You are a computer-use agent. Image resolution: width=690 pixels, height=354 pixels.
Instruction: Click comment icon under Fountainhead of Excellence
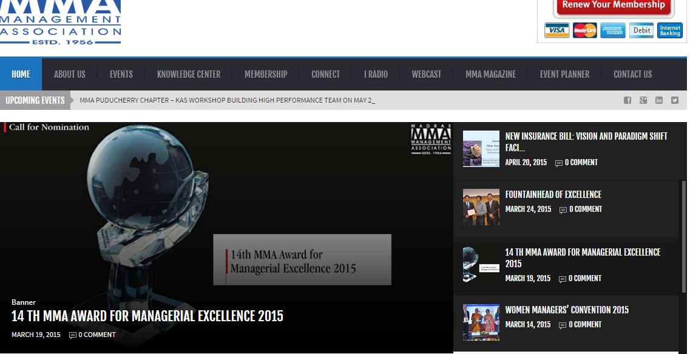(x=563, y=210)
